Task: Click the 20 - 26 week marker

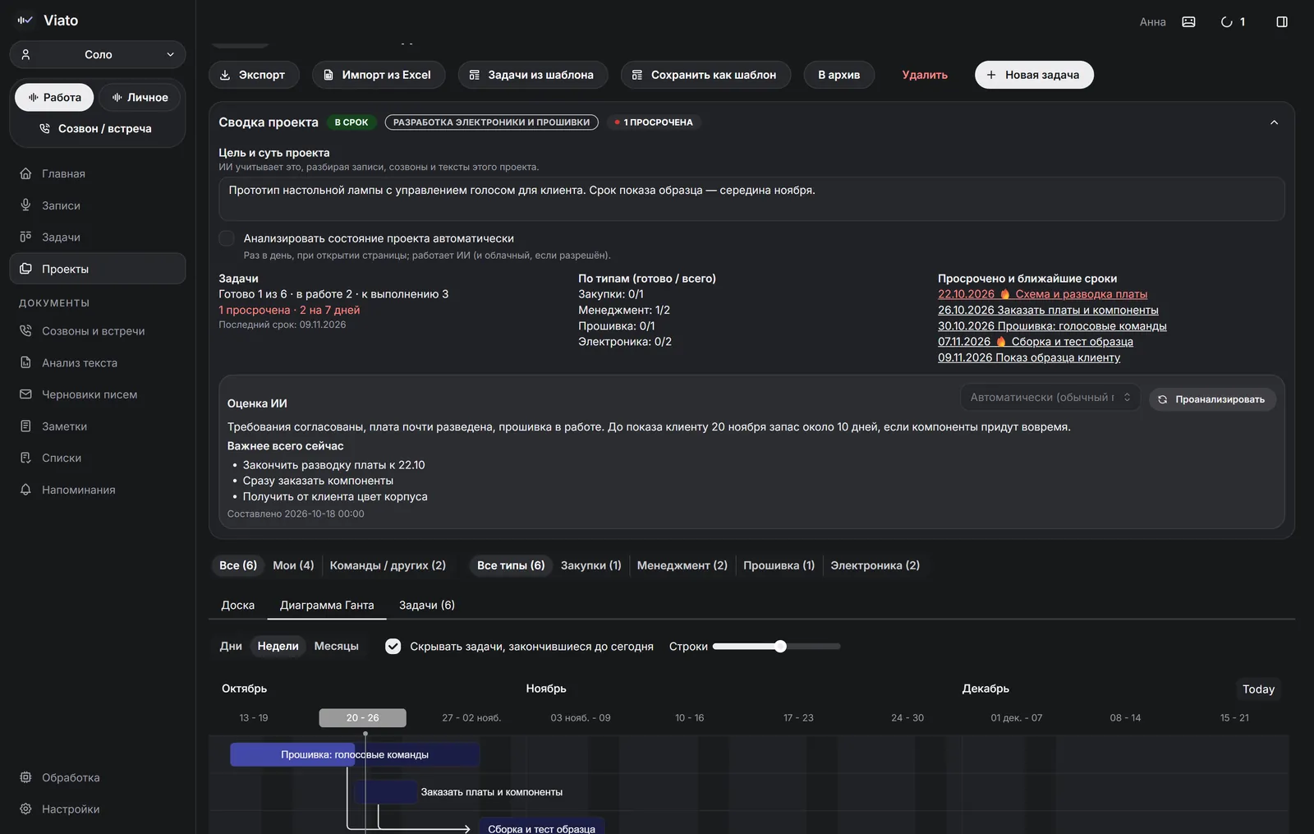Action: pos(362,718)
